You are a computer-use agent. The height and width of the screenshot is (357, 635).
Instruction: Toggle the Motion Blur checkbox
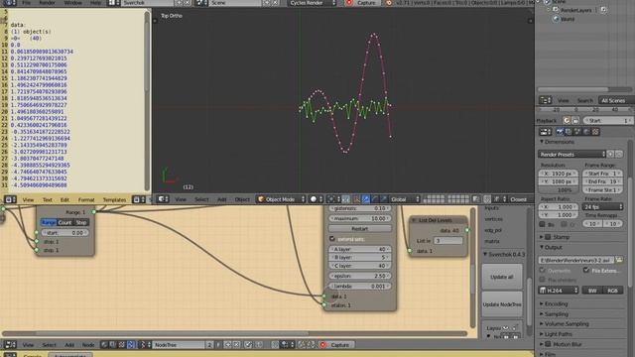click(x=548, y=344)
